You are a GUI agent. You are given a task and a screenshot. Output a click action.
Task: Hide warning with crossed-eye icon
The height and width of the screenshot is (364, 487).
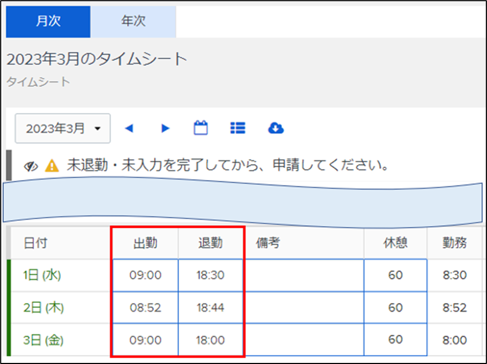(31, 166)
